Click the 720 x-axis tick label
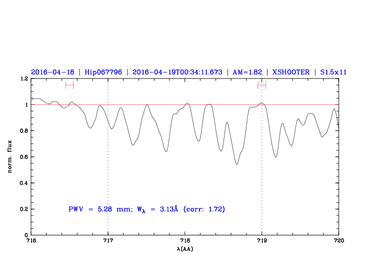 [x=339, y=241]
